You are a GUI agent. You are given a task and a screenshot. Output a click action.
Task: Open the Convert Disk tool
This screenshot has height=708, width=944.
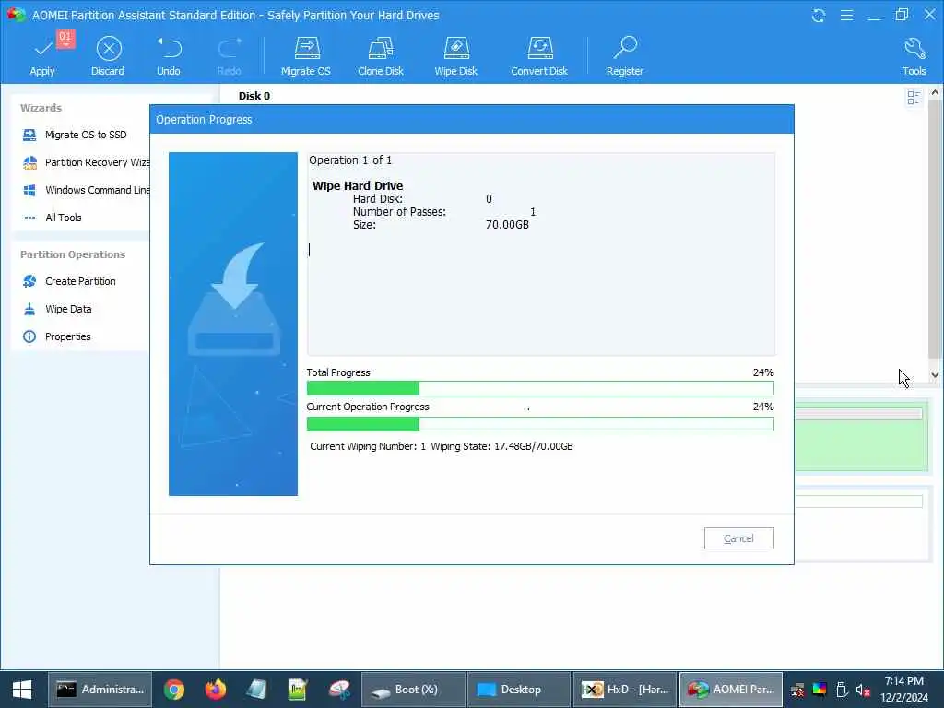[x=539, y=54]
